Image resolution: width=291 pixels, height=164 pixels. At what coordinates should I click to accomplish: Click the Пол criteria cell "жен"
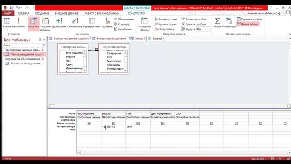(x=138, y=127)
